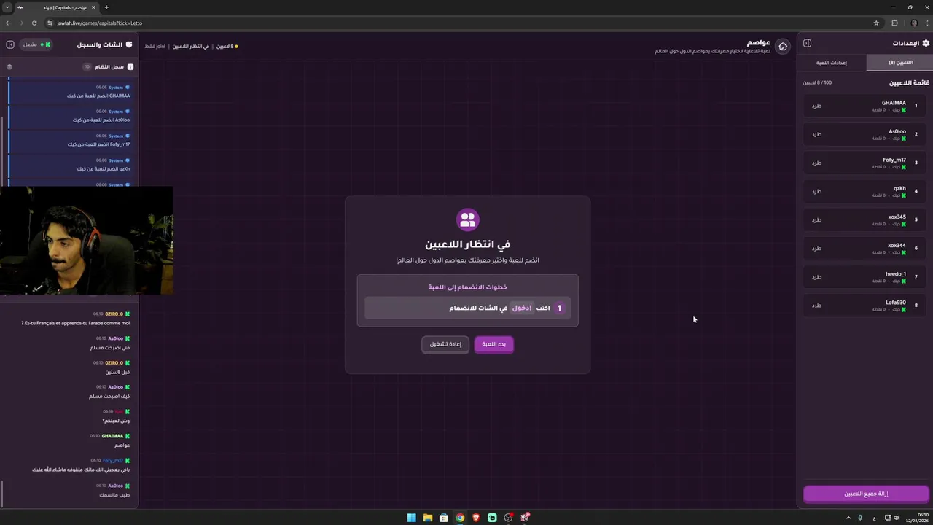Click As0loo's message طيب مااسمك
The image size is (933, 525).
tap(114, 494)
